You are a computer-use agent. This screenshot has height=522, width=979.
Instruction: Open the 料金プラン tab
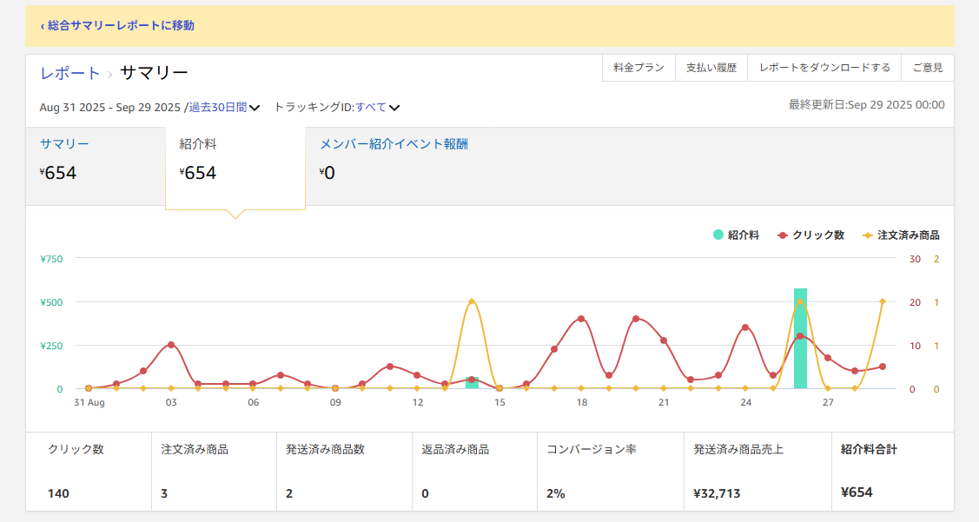(638, 68)
